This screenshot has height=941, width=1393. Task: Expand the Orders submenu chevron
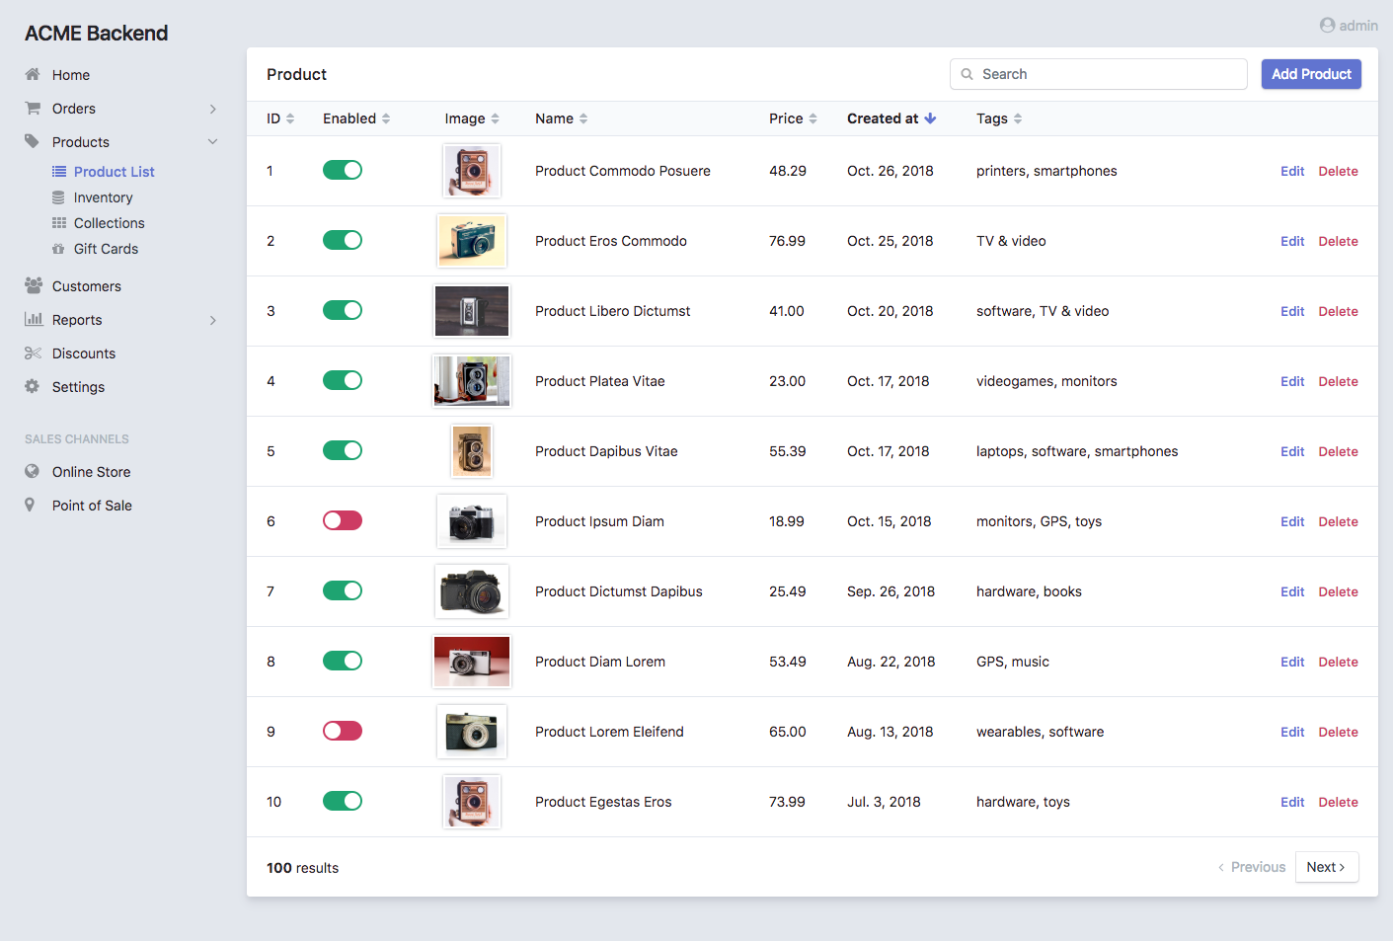click(212, 109)
